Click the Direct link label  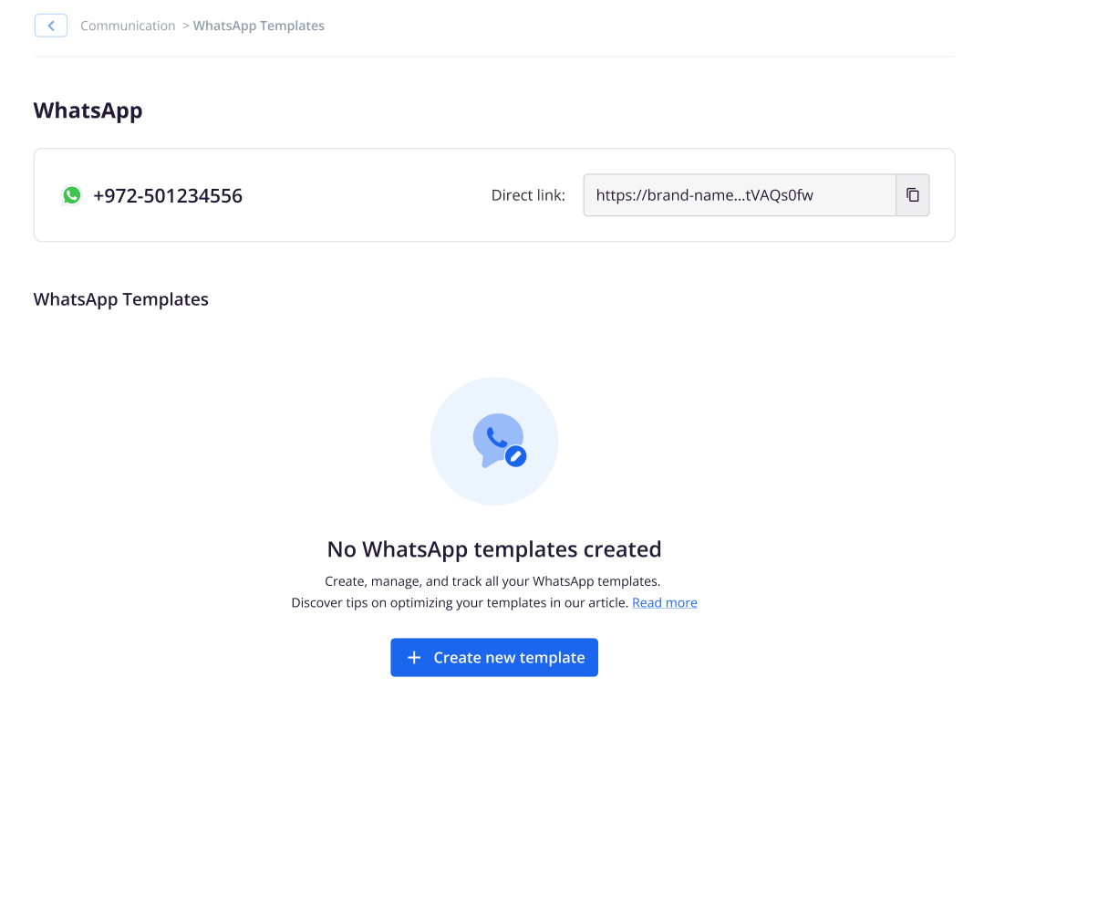pos(528,195)
